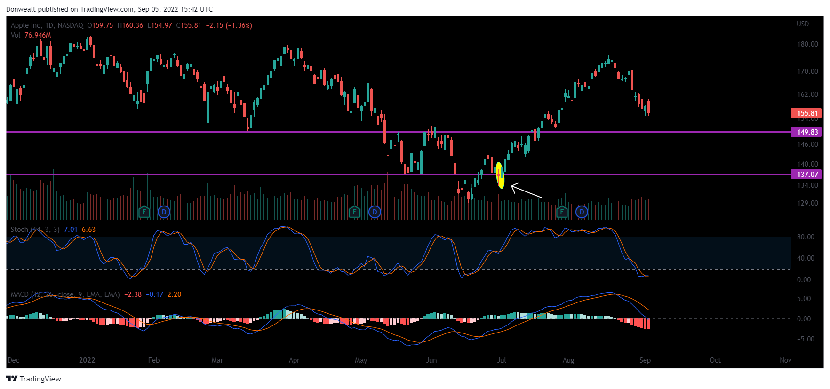This screenshot has height=389, width=830.
Task: Select the high price value H160.36
Action: [130, 25]
